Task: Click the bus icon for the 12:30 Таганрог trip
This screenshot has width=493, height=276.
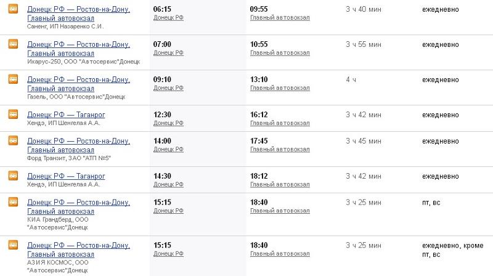Action: click(x=13, y=115)
